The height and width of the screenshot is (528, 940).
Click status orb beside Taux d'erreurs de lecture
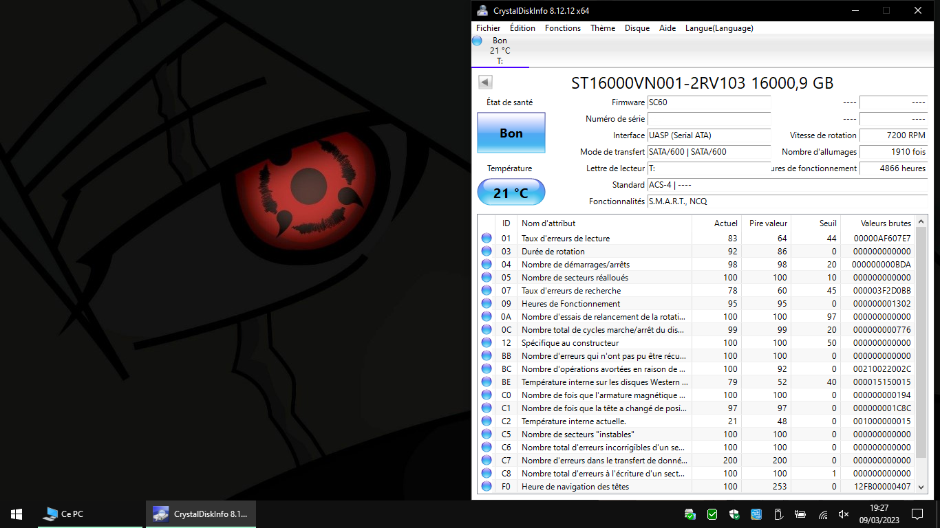click(x=487, y=239)
